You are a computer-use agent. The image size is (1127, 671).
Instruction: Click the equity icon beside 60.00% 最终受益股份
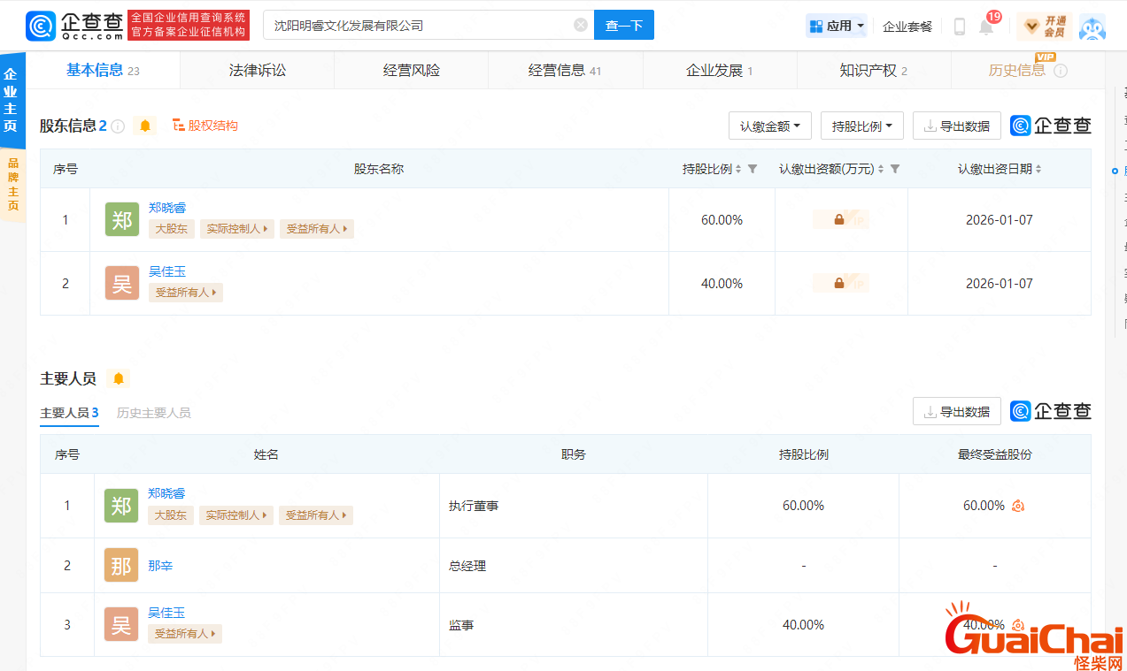[x=1018, y=506]
